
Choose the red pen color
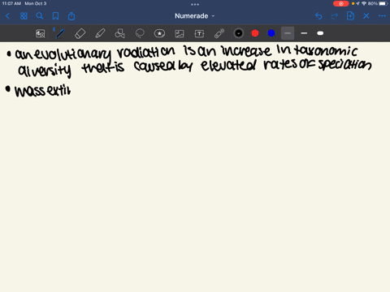click(255, 33)
